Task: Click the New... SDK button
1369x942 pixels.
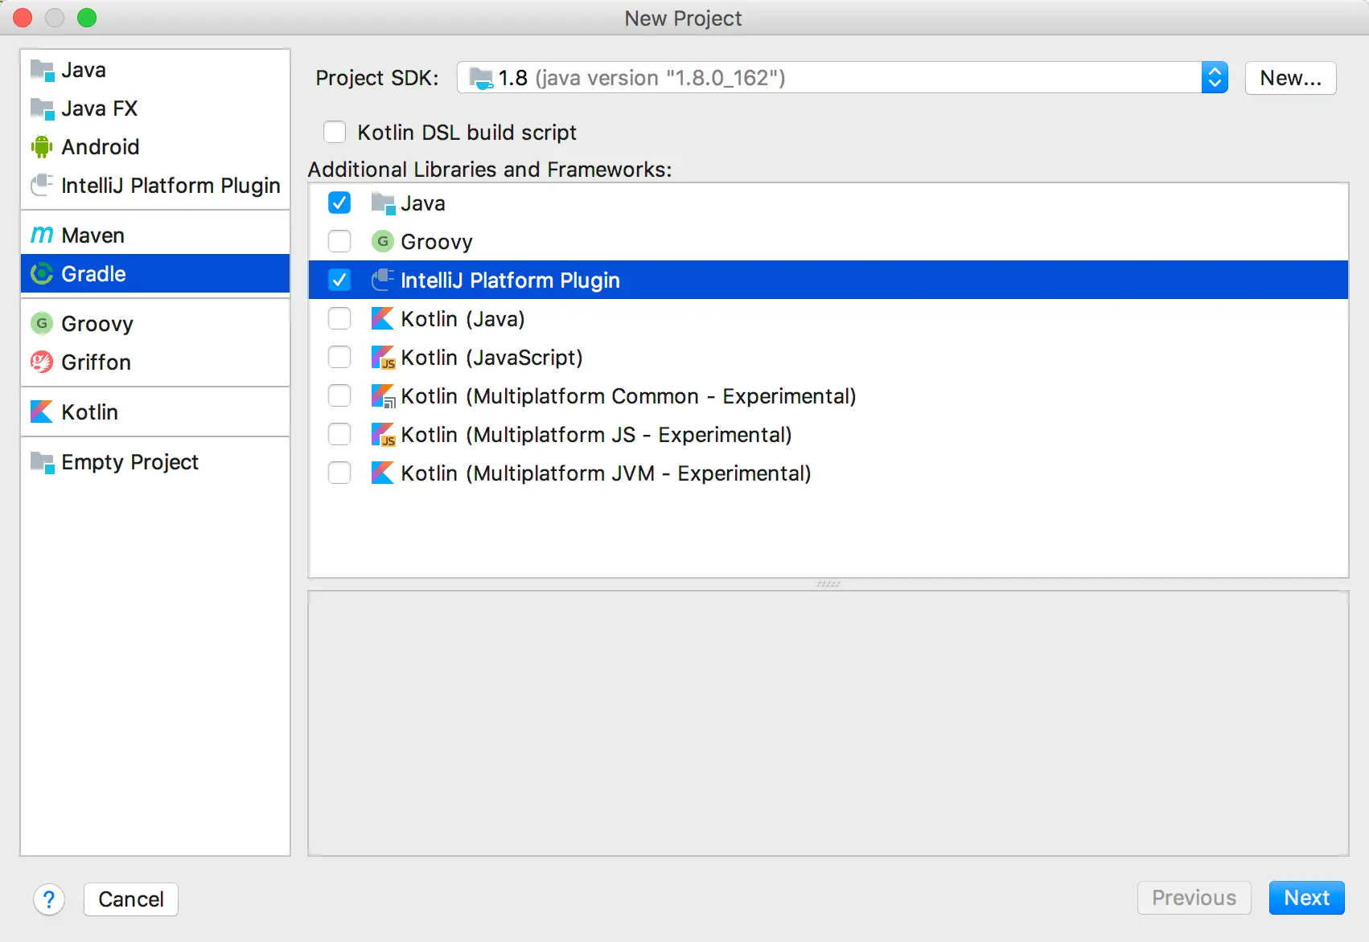Action: [1290, 78]
